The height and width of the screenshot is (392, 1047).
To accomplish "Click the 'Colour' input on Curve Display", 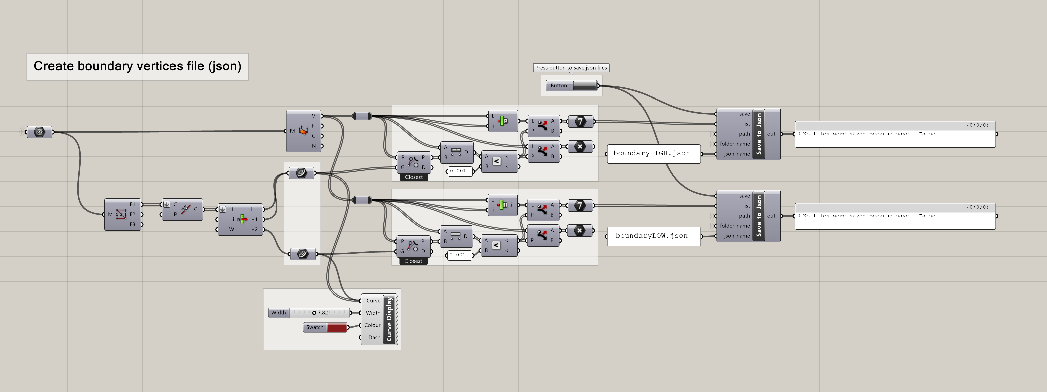I will click(x=372, y=325).
